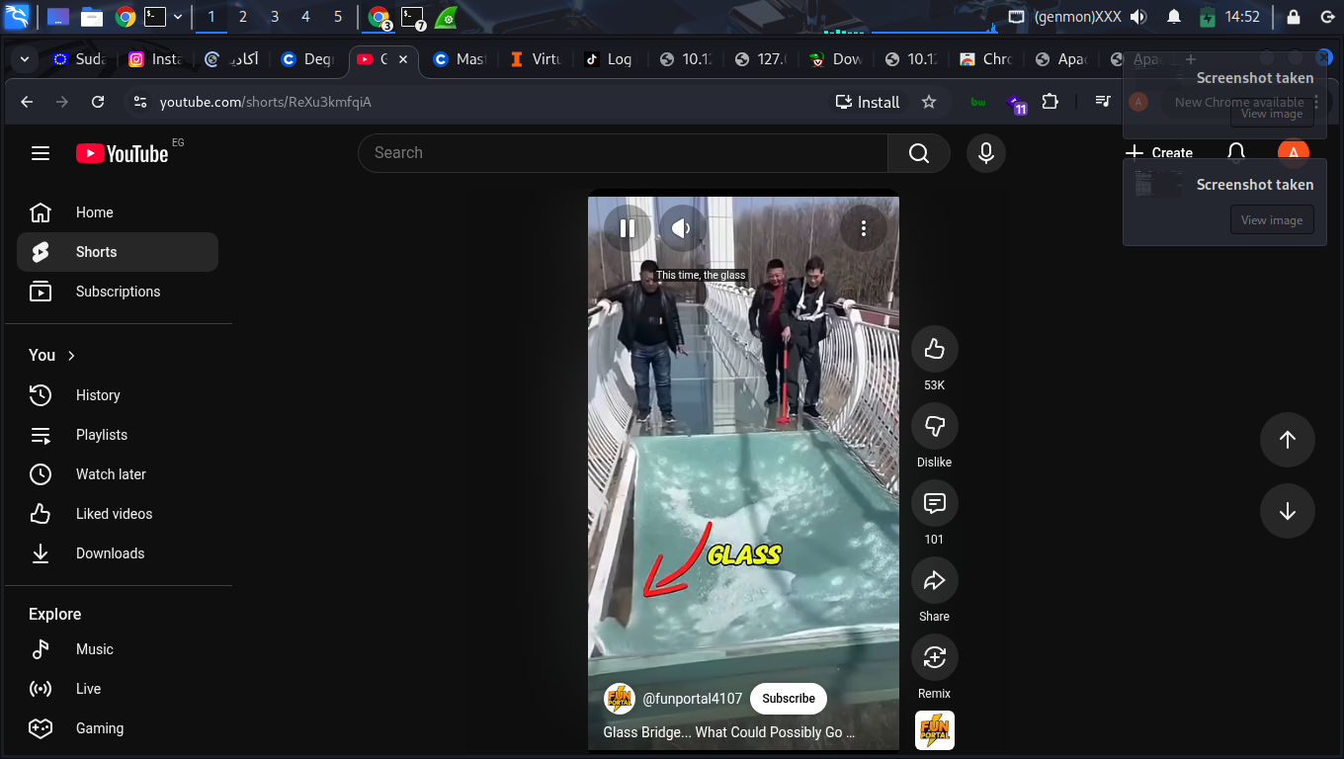Expand Chrome tab search dropdown

24,59
